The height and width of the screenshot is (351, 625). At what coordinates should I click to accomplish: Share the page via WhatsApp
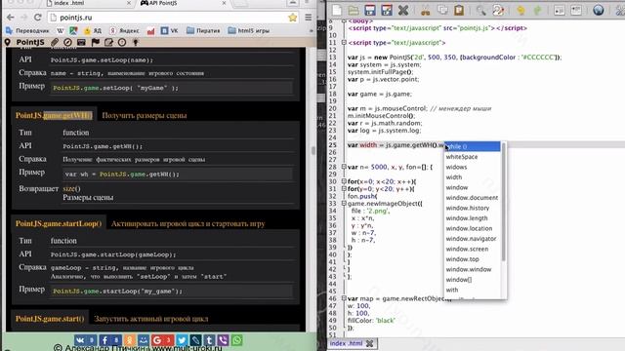coord(236,340)
